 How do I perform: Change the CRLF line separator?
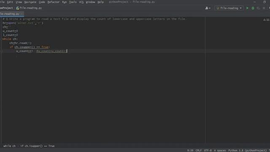(x=199, y=150)
